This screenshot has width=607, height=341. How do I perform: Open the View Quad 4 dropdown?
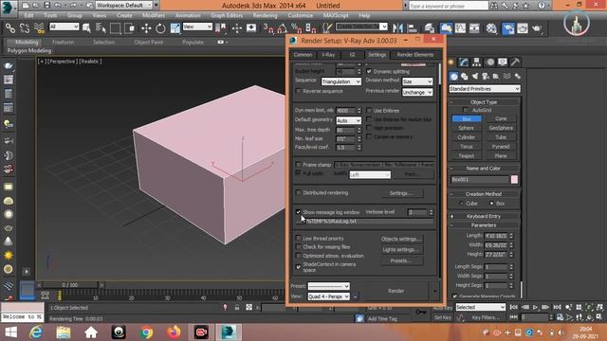pyautogui.click(x=329, y=296)
